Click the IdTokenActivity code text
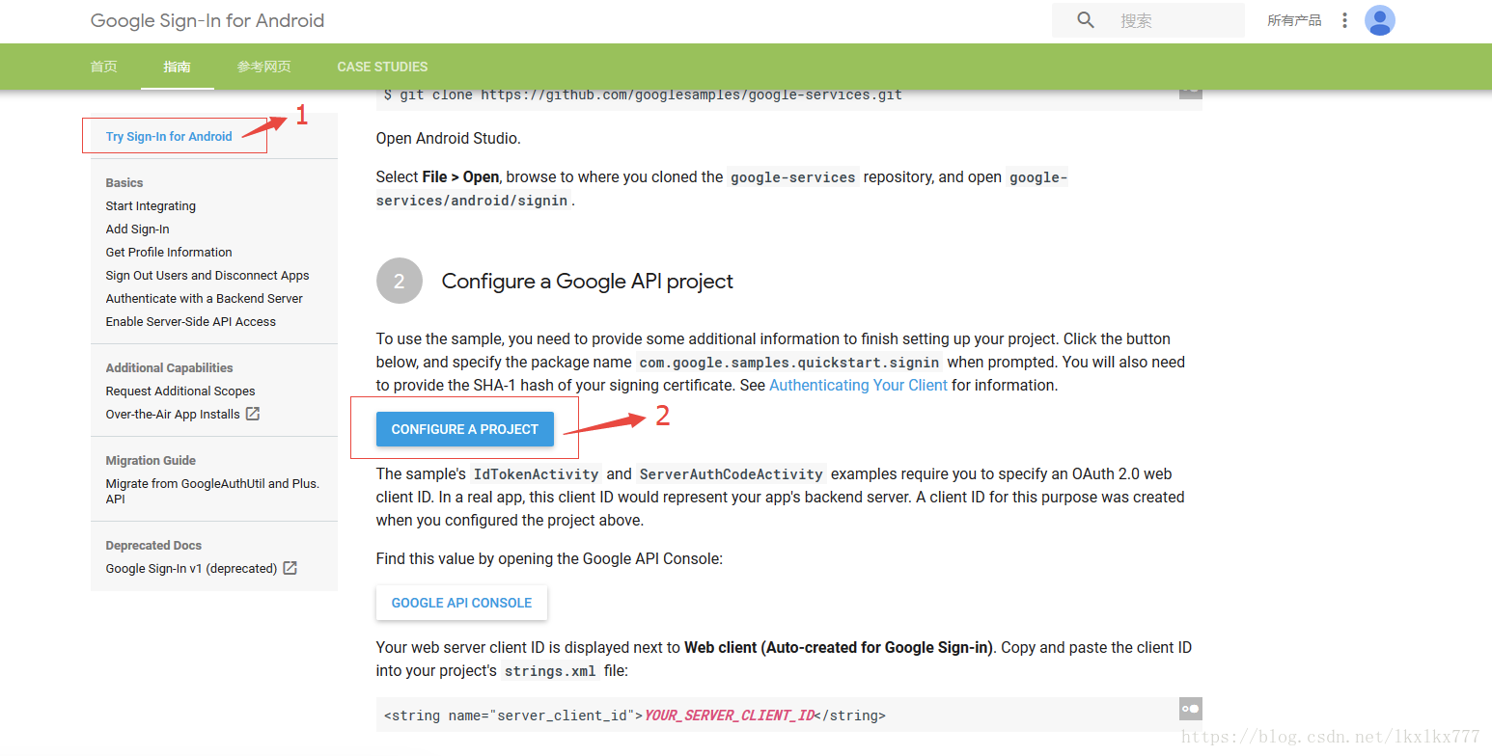The height and width of the screenshot is (756, 1492). (x=536, y=474)
